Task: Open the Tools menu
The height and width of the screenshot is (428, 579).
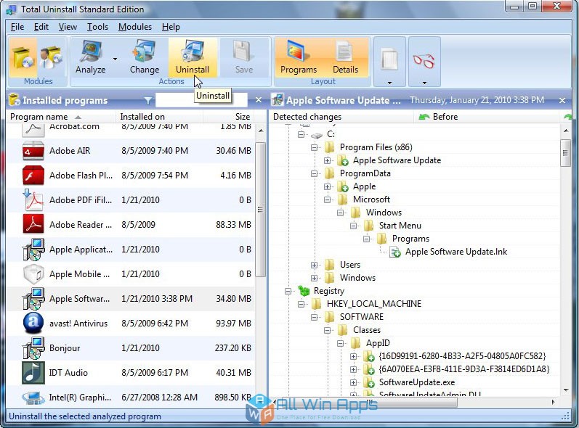Action: (97, 27)
